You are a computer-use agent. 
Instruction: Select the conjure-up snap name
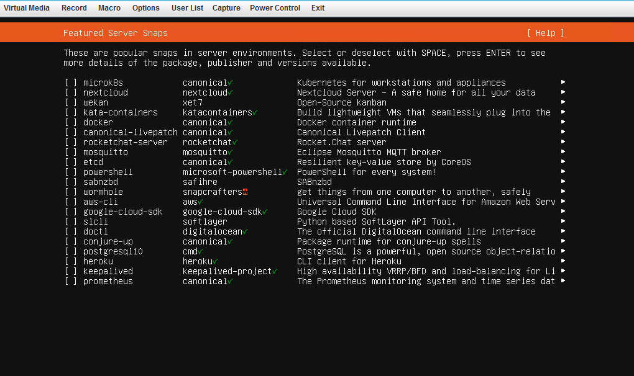pyautogui.click(x=108, y=241)
